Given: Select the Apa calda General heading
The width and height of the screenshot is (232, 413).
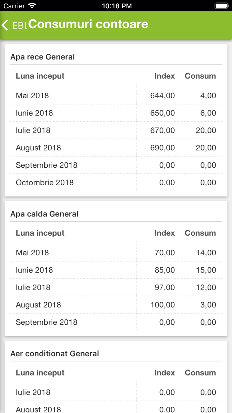Looking at the screenshot, I should pos(44,214).
